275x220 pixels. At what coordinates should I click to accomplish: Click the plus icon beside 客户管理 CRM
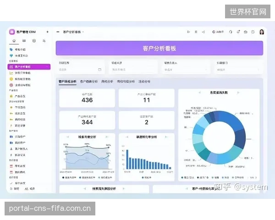point(47,32)
